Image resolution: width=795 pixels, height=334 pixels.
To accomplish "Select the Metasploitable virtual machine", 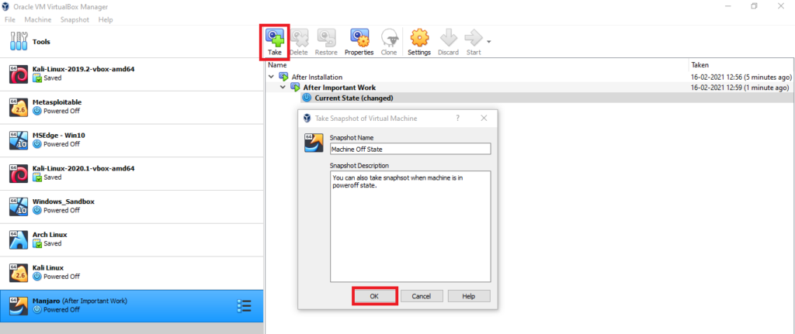I will coord(131,107).
